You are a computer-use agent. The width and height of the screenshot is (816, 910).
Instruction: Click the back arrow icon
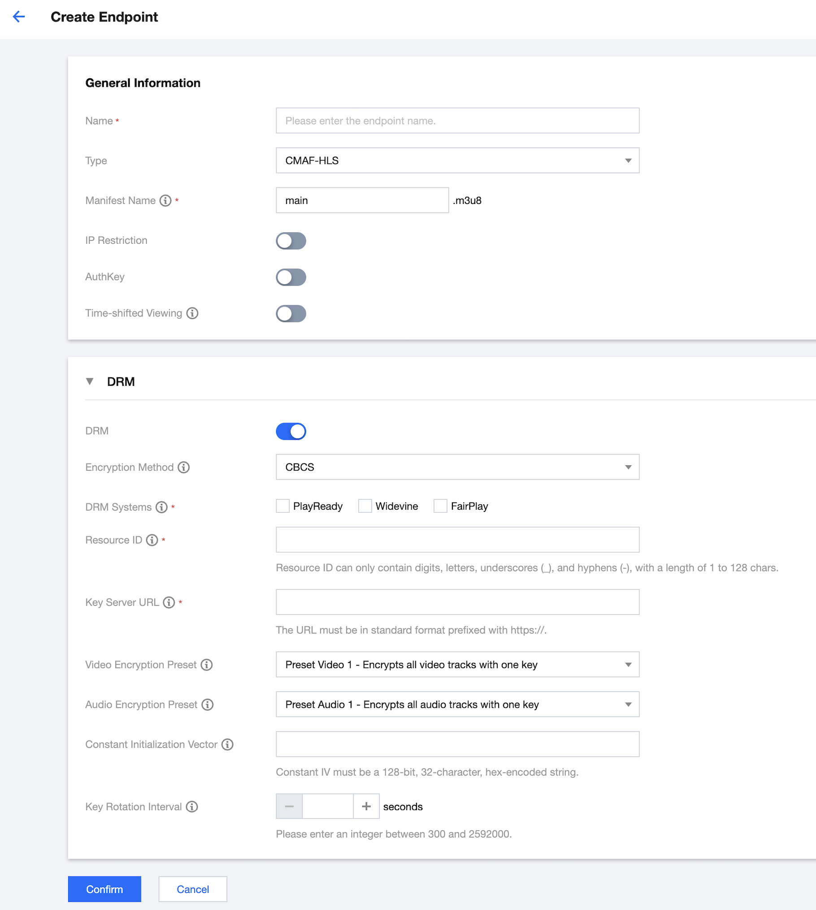[x=19, y=17]
